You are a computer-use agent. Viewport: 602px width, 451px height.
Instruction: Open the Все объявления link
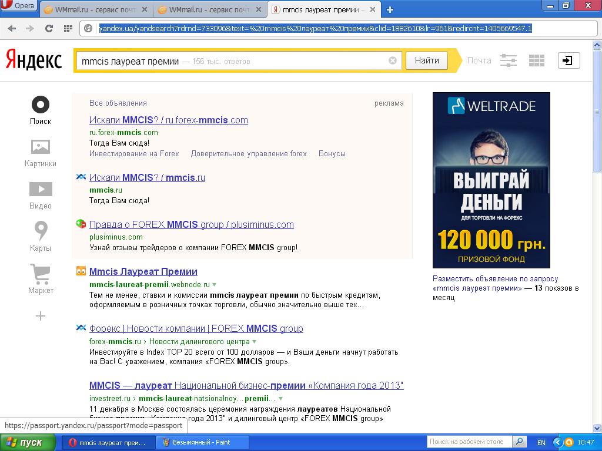point(118,103)
